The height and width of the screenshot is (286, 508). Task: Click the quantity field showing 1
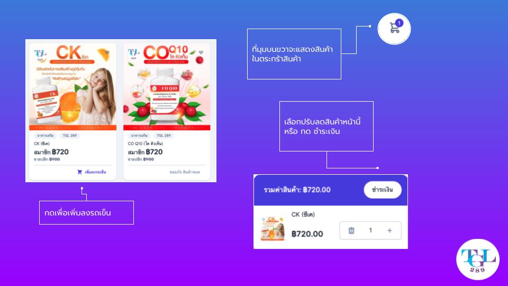[370, 230]
